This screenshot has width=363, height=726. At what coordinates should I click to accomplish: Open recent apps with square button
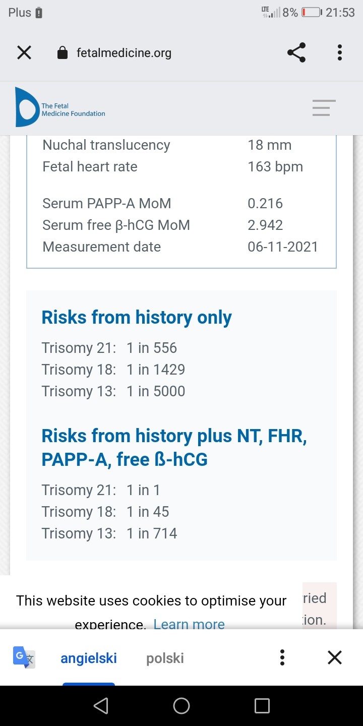tap(262, 706)
